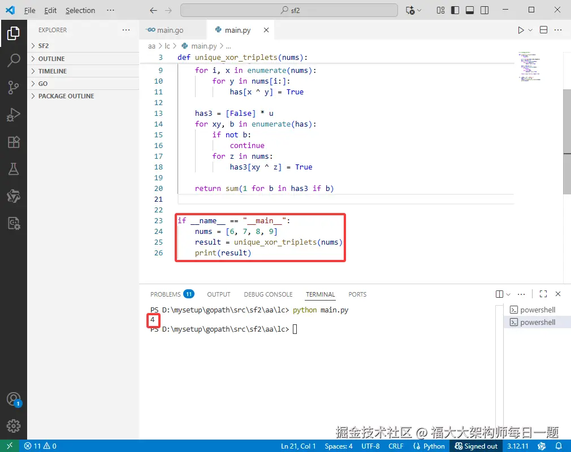
Task: Click errors and warnings count in status bar
Action: tap(40, 446)
